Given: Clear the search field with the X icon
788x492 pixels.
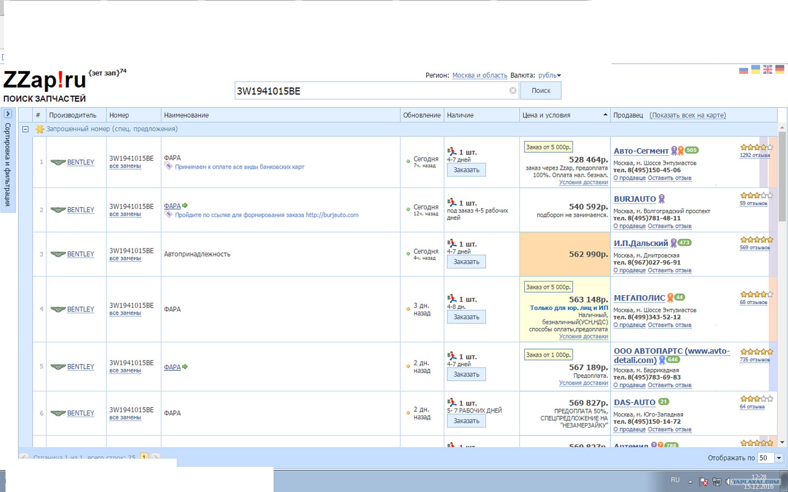Looking at the screenshot, I should (513, 91).
